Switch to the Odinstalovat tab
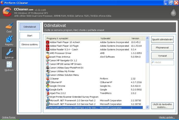 (x=30, y=27)
